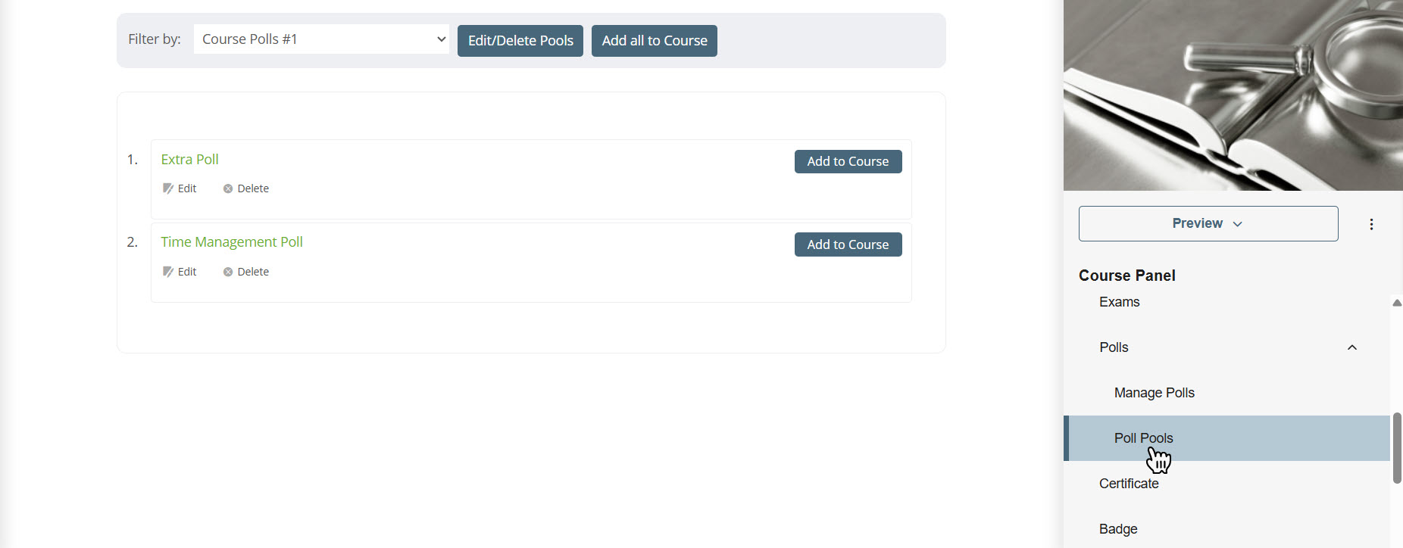Image resolution: width=1403 pixels, height=548 pixels.
Task: Select Poll Pools menu item
Action: pyautogui.click(x=1143, y=438)
